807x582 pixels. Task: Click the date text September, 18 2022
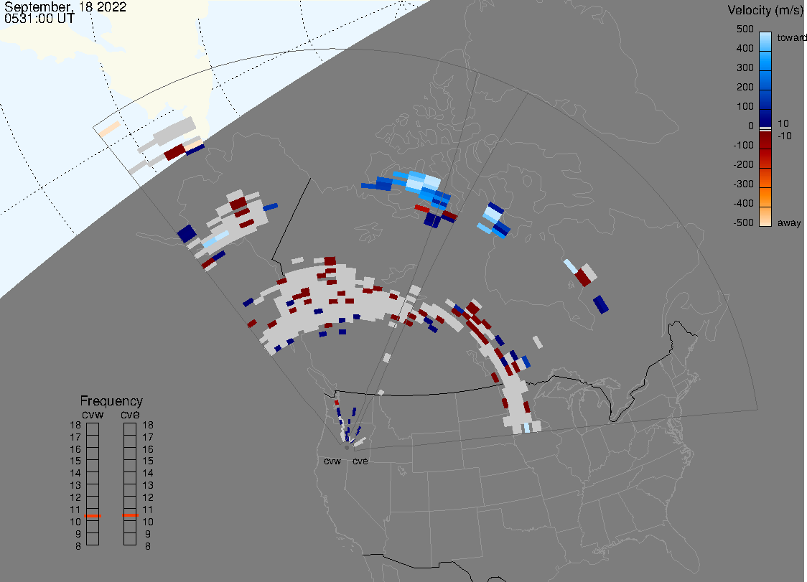(x=65, y=7)
